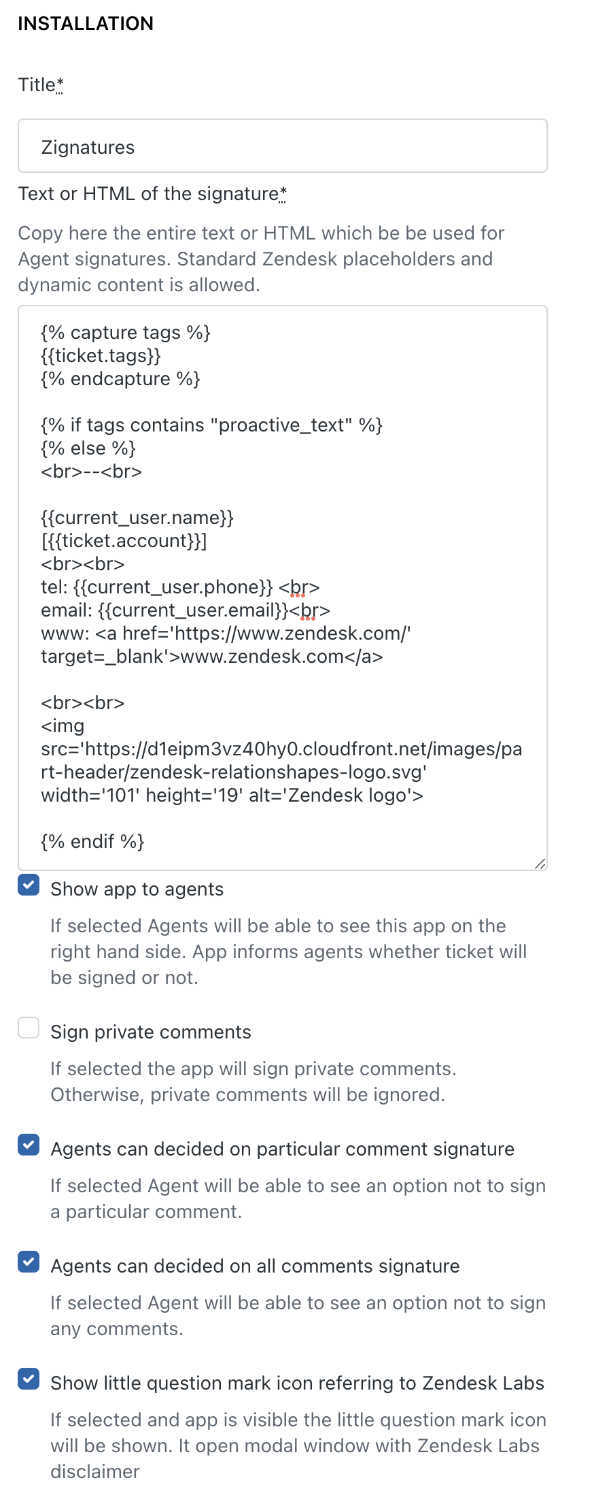This screenshot has width=594, height=1508.
Task: Click the INSTALLATION heading
Action: coord(86,24)
